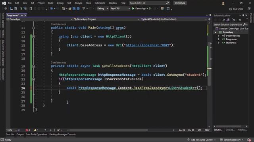
Task: Click the top search magnifier icon
Action: (167, 3)
